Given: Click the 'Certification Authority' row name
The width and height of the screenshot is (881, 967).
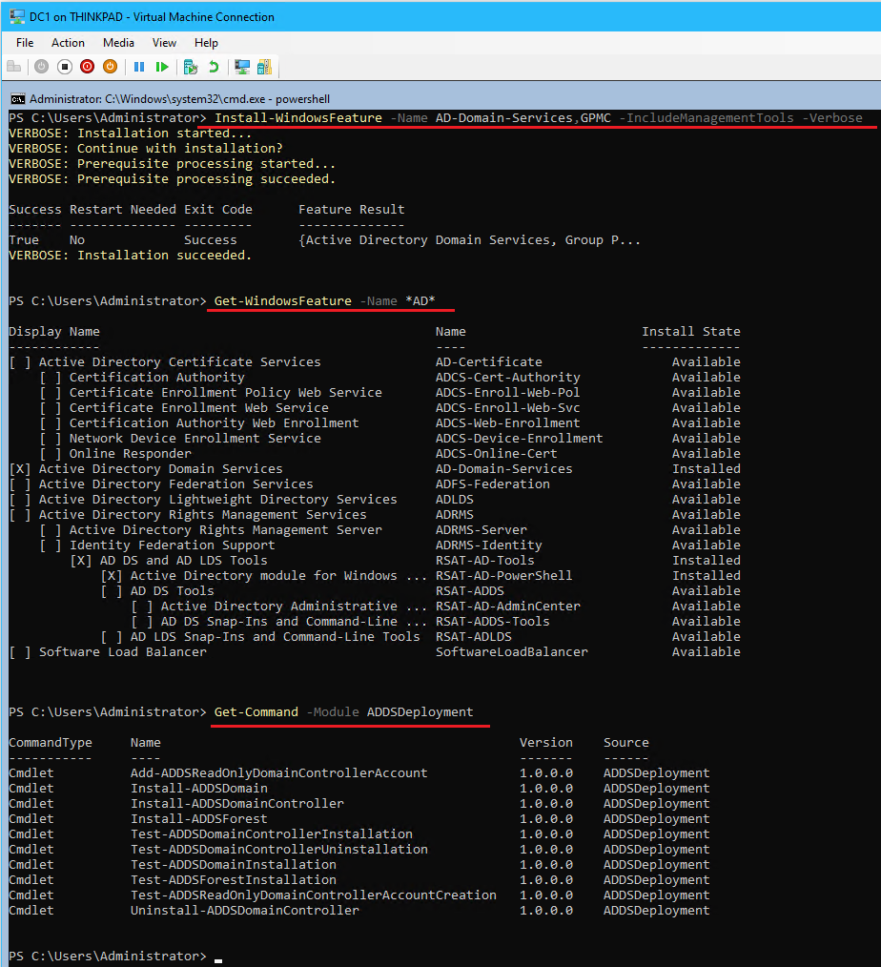Looking at the screenshot, I should 156,378.
